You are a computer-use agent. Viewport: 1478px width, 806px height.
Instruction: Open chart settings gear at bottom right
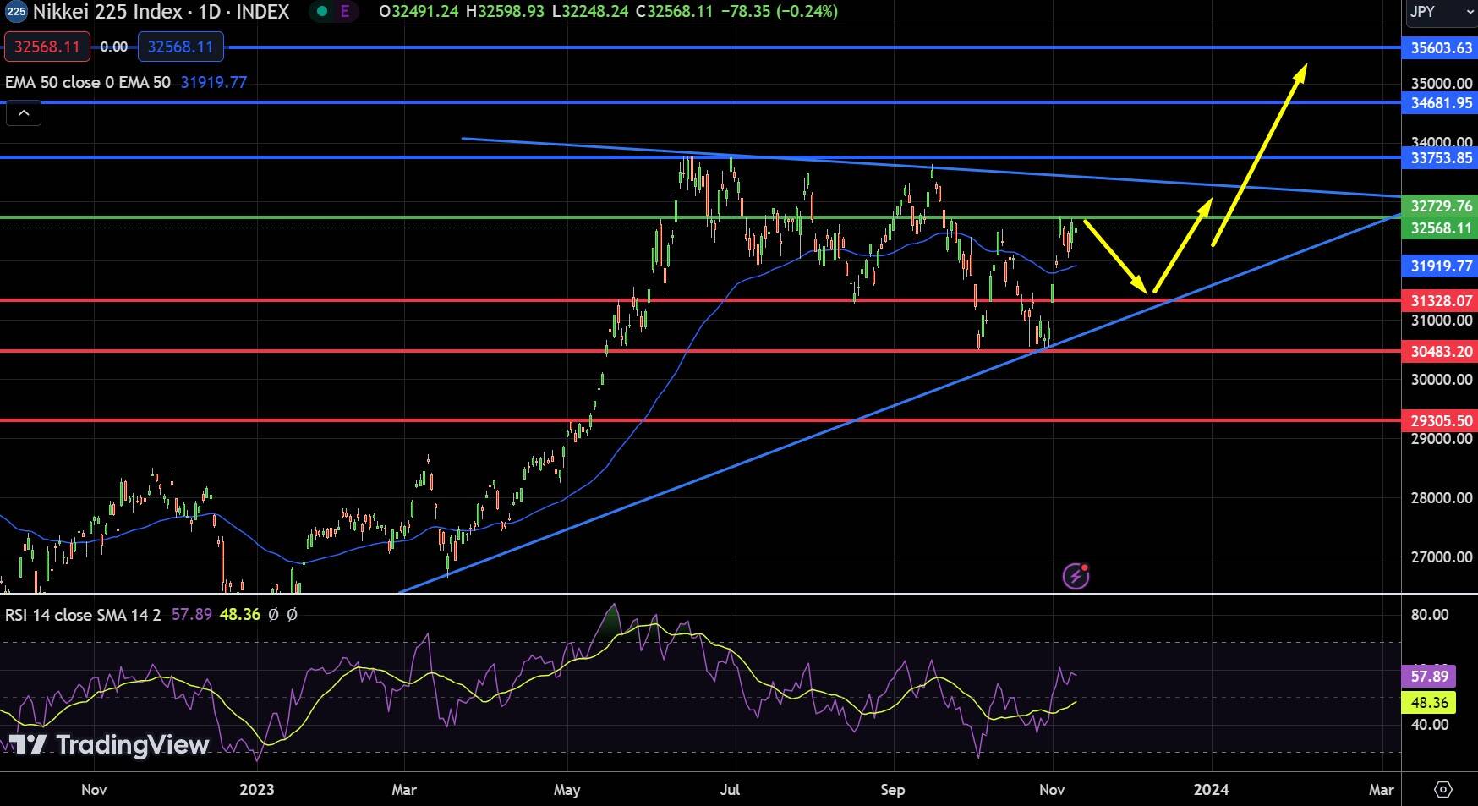[x=1443, y=789]
